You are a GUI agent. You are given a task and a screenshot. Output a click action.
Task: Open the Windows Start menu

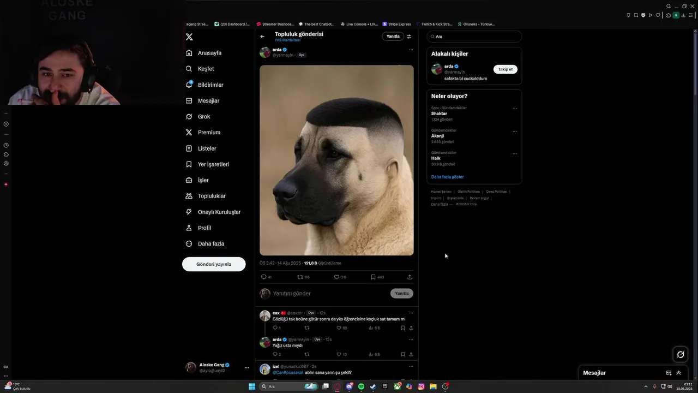(x=252, y=386)
